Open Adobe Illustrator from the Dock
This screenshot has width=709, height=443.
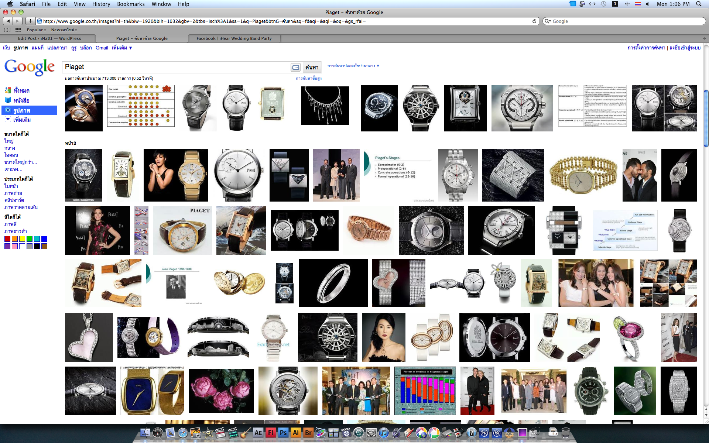point(296,433)
